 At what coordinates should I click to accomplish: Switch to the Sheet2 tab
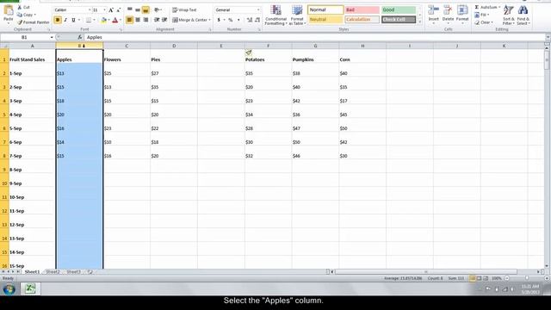[53, 272]
